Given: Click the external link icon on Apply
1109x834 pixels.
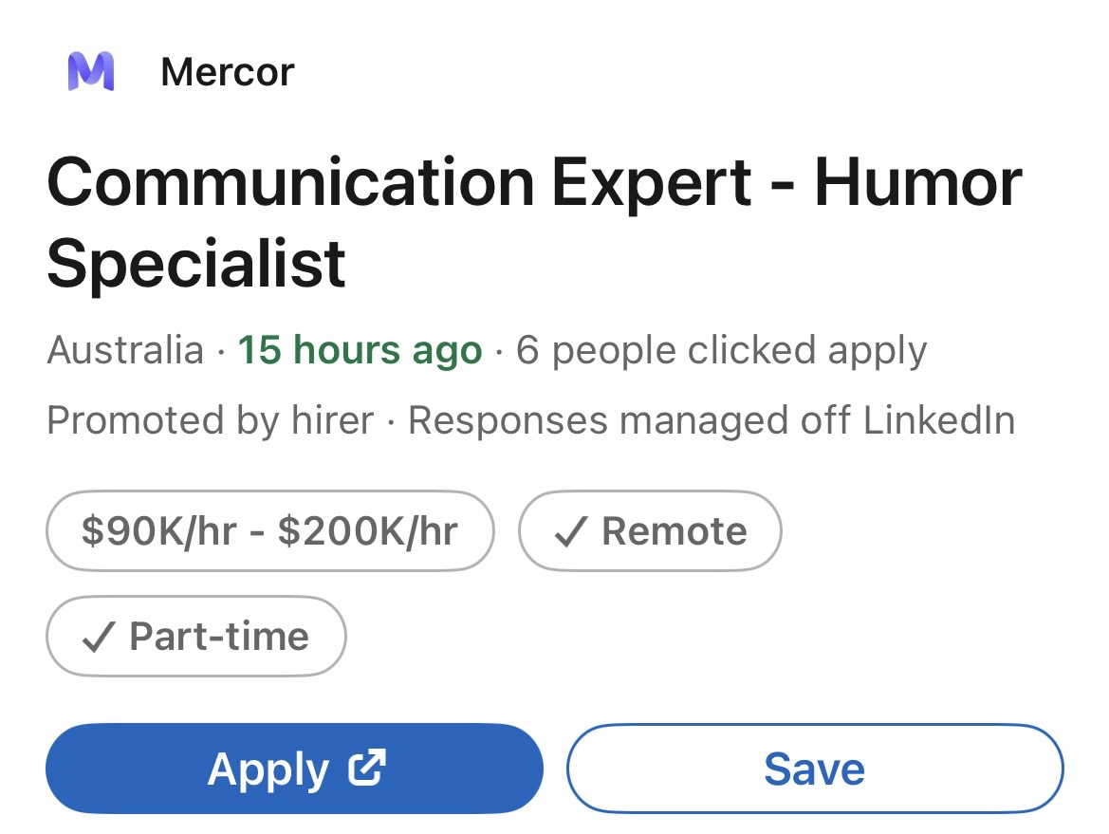Looking at the screenshot, I should (x=366, y=768).
